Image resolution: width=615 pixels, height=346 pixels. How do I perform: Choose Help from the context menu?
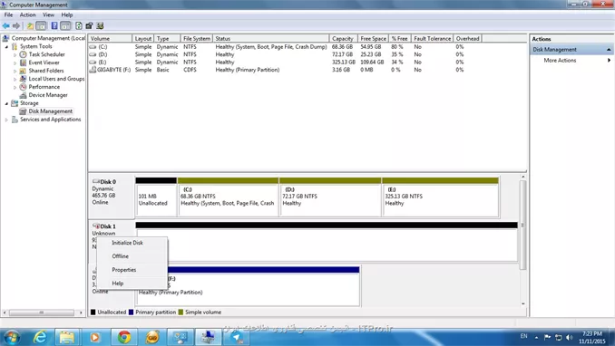(x=132, y=284)
